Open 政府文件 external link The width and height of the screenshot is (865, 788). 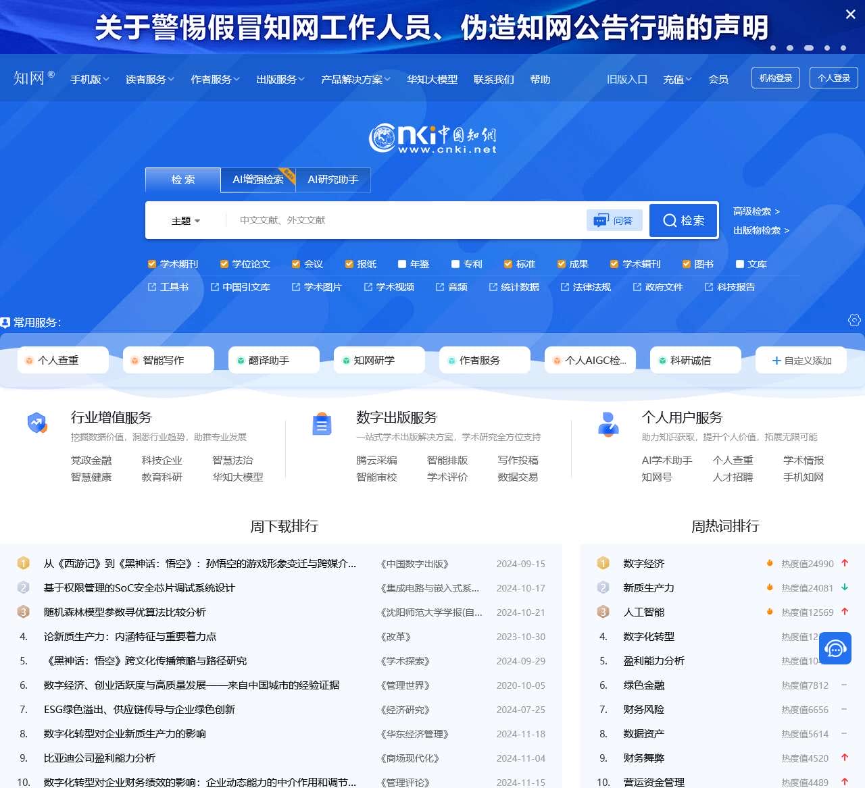(x=658, y=287)
